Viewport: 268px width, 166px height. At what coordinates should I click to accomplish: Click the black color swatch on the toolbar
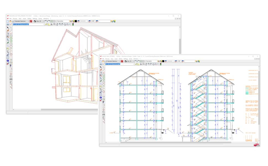click(x=163, y=61)
